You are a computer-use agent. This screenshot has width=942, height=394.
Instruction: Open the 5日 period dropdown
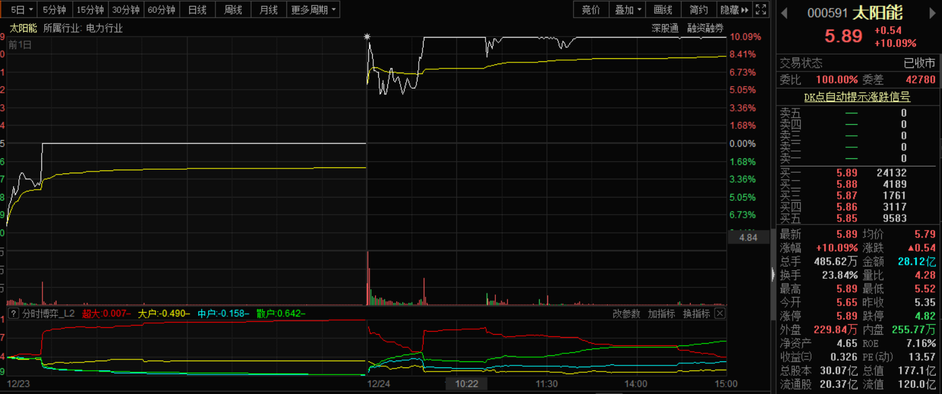point(22,10)
